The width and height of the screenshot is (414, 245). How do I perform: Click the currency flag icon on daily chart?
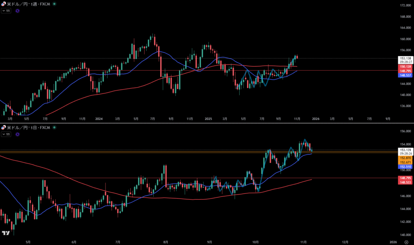[4, 128]
